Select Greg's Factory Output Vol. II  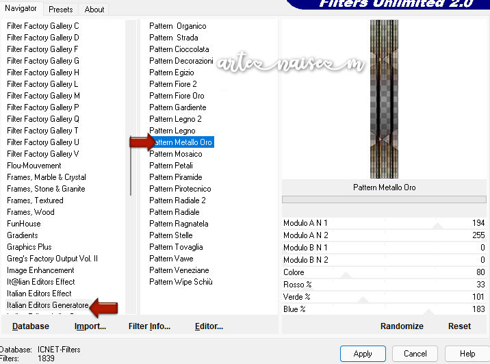[x=52, y=259]
